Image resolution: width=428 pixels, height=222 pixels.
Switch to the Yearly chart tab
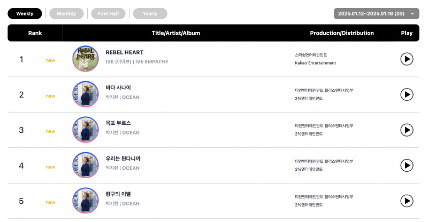click(x=150, y=14)
